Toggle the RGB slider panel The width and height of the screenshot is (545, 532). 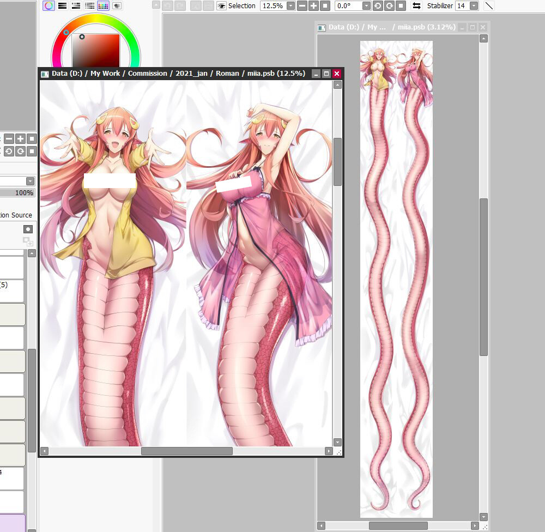63,5
